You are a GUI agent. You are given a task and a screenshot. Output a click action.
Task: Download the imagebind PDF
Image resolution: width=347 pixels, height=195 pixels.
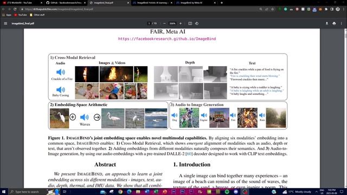point(327,23)
